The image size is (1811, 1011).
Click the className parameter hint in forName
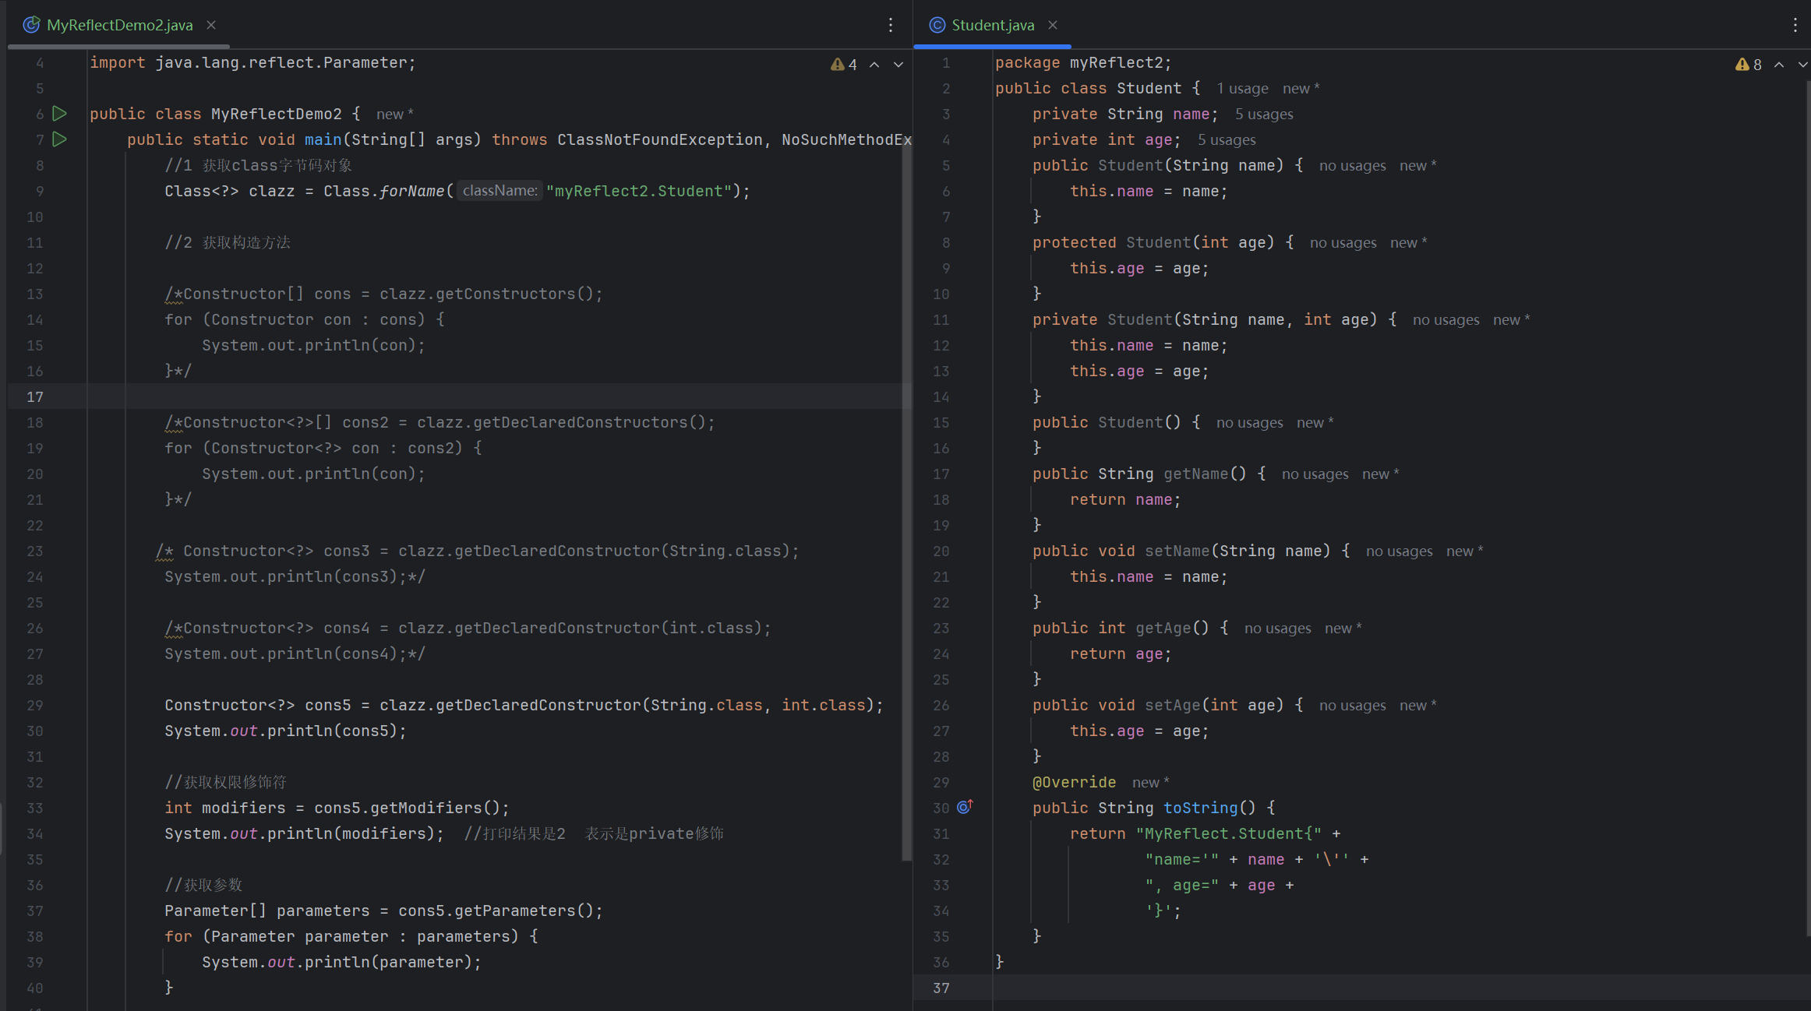pos(500,191)
